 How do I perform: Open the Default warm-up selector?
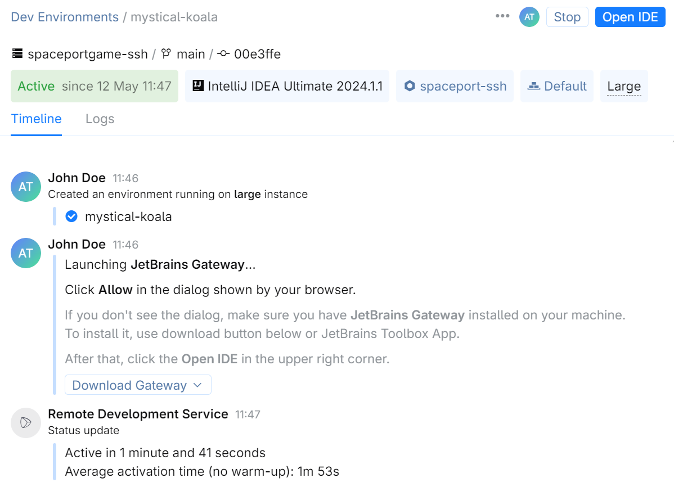556,85
